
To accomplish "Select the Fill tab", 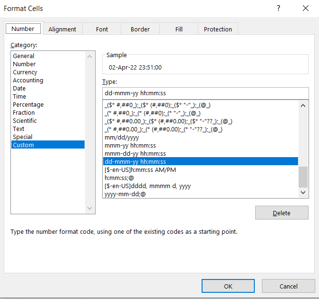I will coord(179,29).
